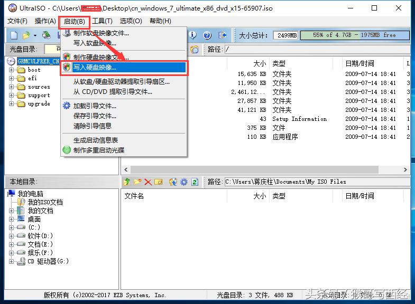This screenshot has height=304, width=415.
Task: Choose 从软盘/硬盘驱动器提取引导扇区... entry
Action: click(x=124, y=82)
